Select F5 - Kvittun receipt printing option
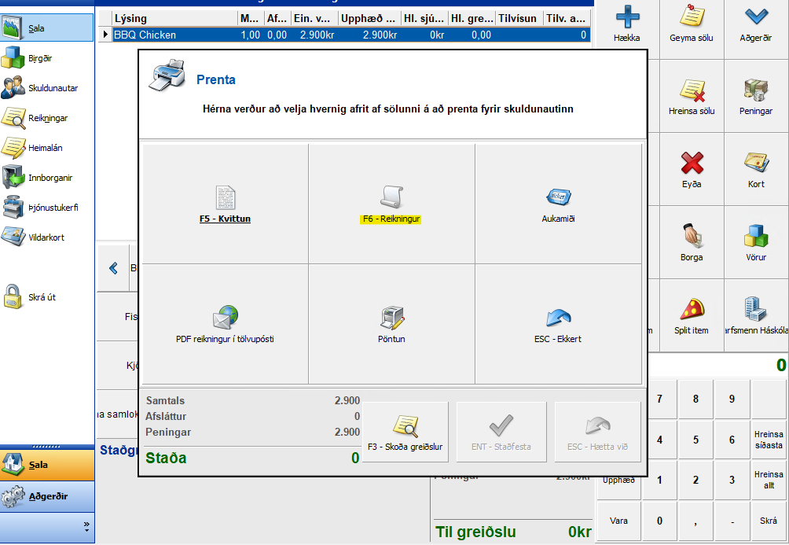Screen dimensions: 789x545 click(x=224, y=204)
